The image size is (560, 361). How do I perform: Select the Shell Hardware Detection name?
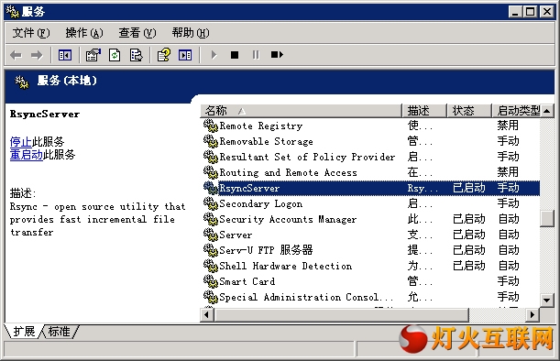[x=285, y=266]
